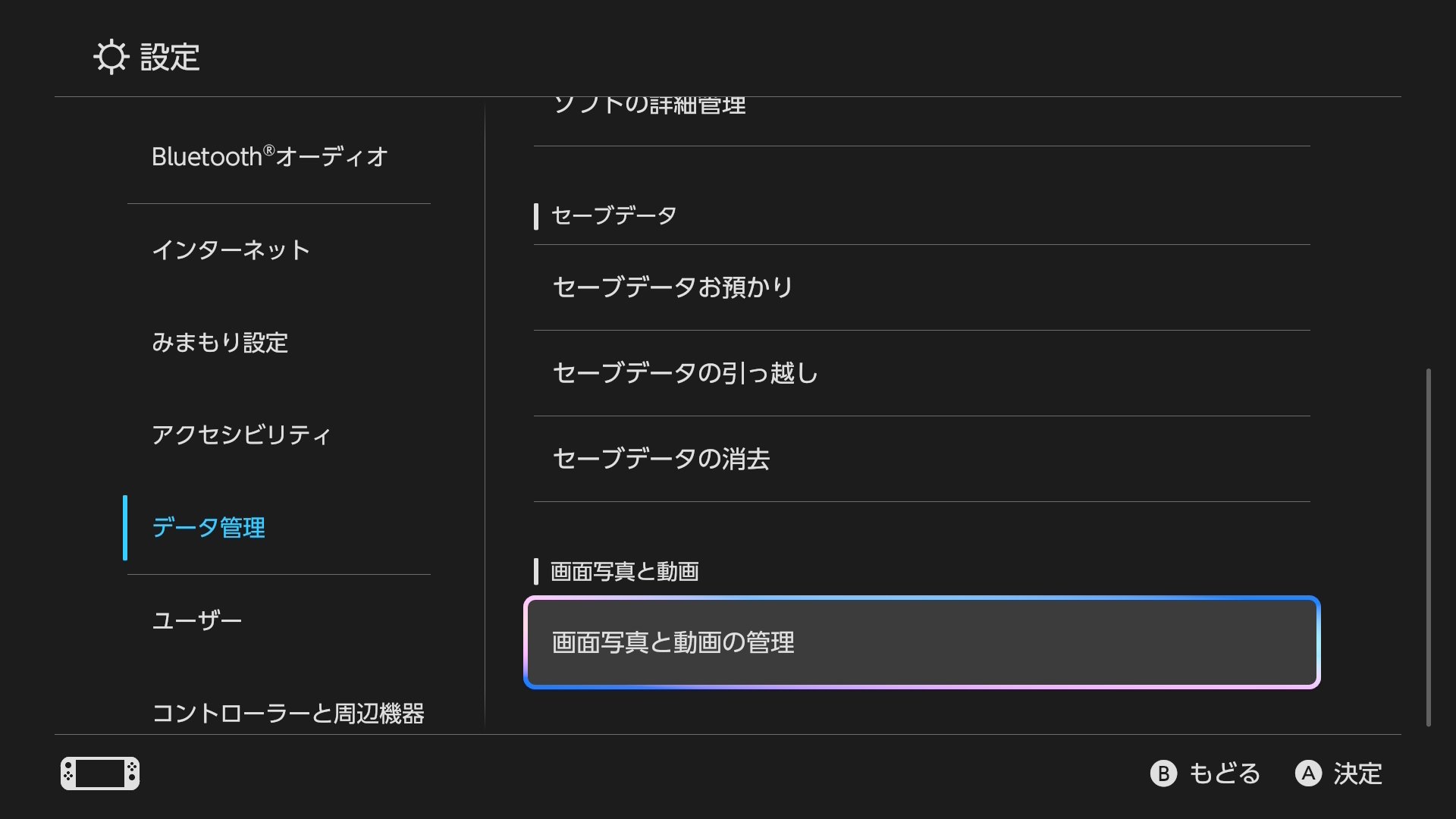Open インターネット settings
The width and height of the screenshot is (1456, 819).
[230, 250]
